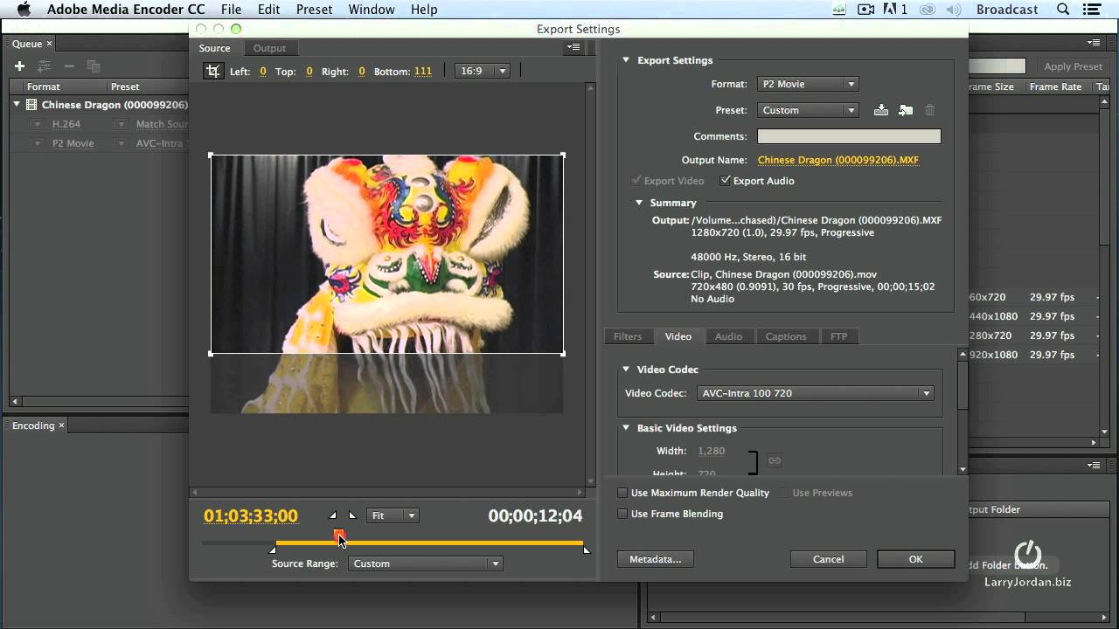The image size is (1119, 629).
Task: Click the orange playhead on the timeline
Action: [339, 536]
